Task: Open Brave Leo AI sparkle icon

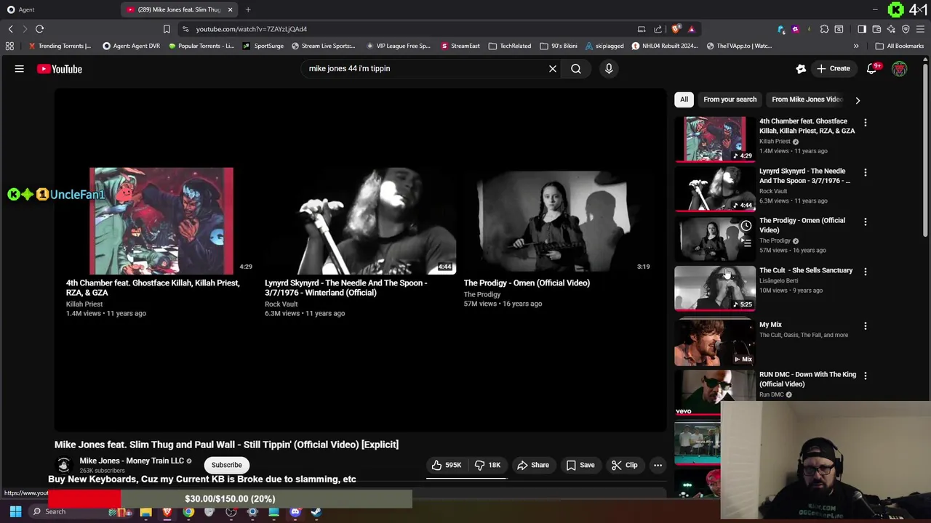Action: 891,29
